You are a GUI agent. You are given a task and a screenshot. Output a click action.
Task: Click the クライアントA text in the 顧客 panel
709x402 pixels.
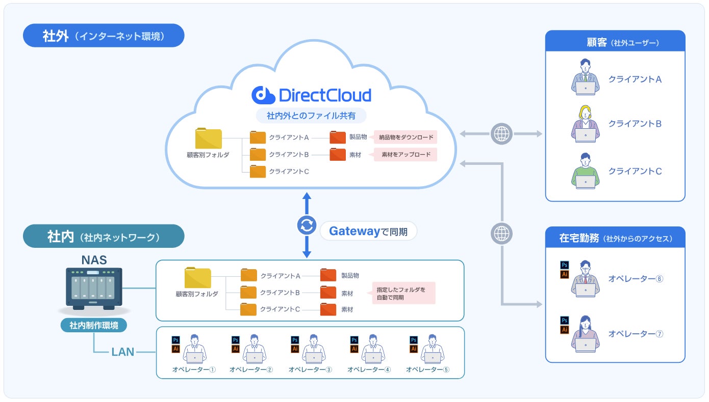[x=635, y=79]
